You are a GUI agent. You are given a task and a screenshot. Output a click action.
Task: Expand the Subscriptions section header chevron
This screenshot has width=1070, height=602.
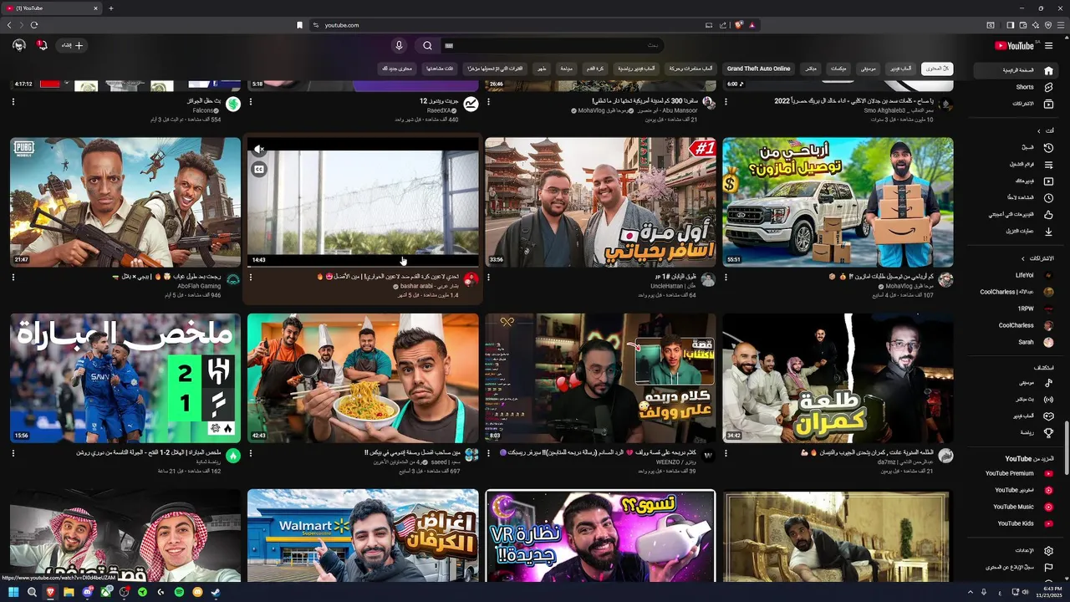(x=1022, y=258)
